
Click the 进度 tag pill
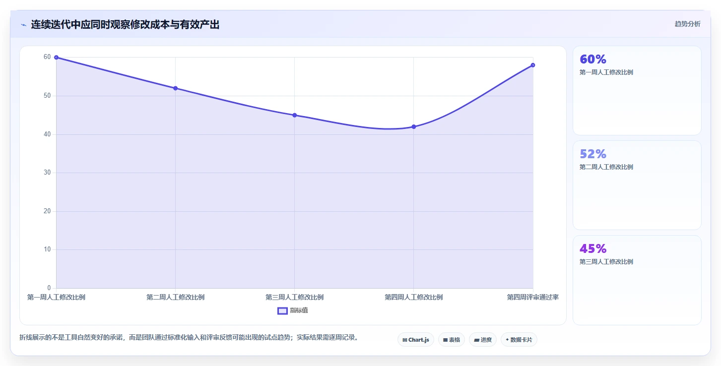click(x=483, y=340)
